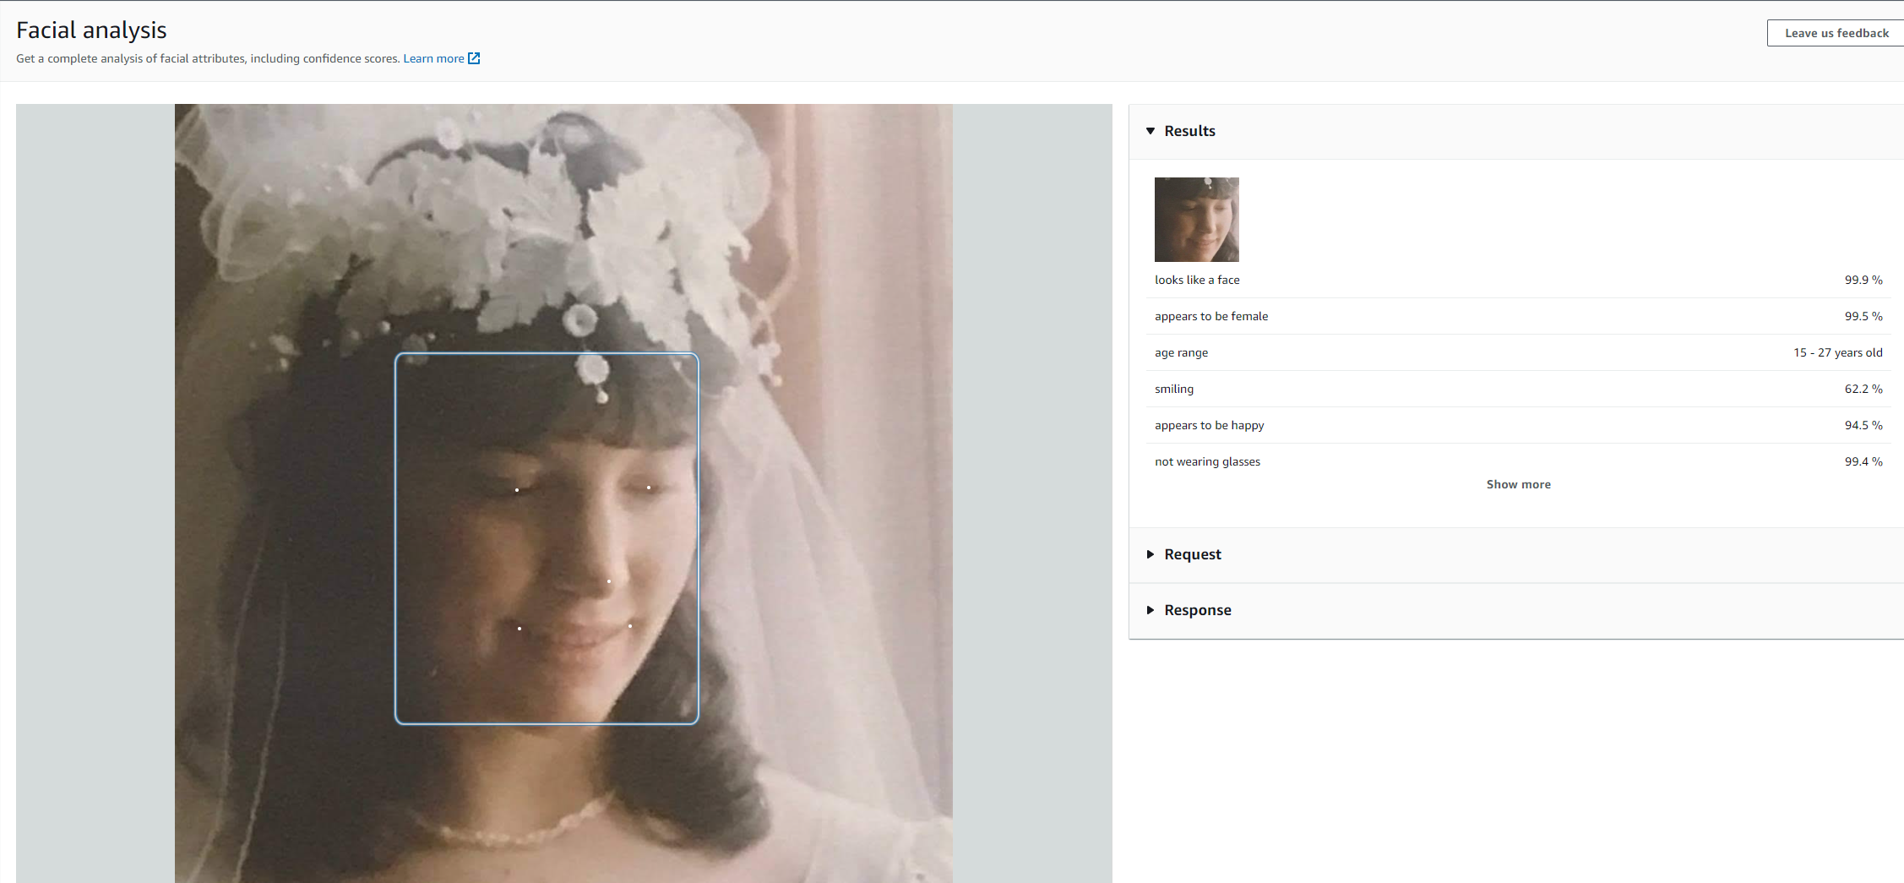
Task: Click the 99.4 % glasses confidence value
Action: coord(1863,461)
